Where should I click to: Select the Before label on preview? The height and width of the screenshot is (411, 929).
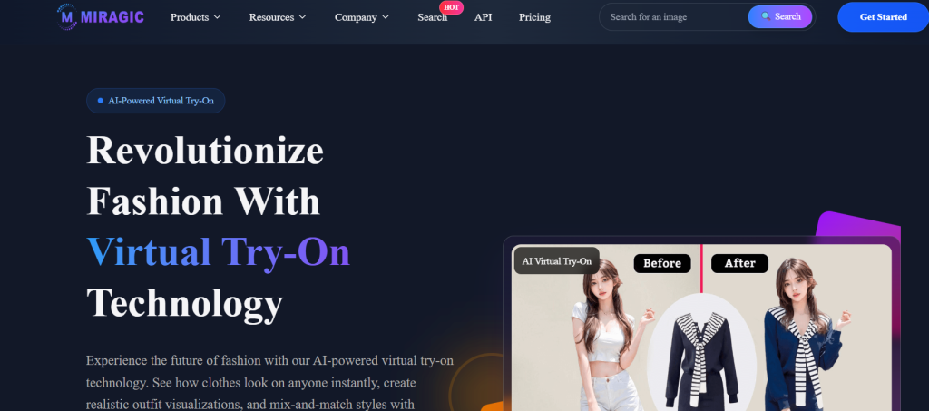pyautogui.click(x=661, y=263)
